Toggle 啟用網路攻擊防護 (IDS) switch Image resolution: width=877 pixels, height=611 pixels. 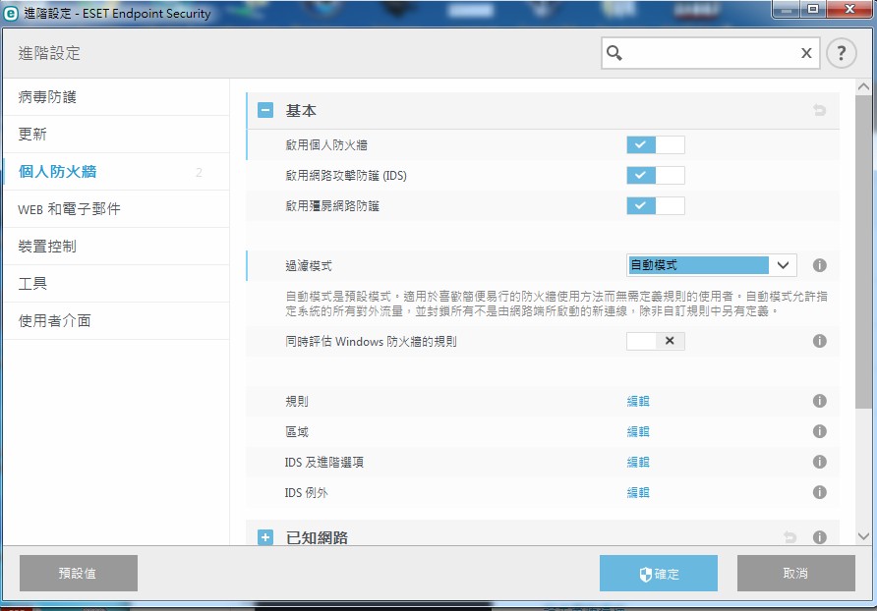656,176
